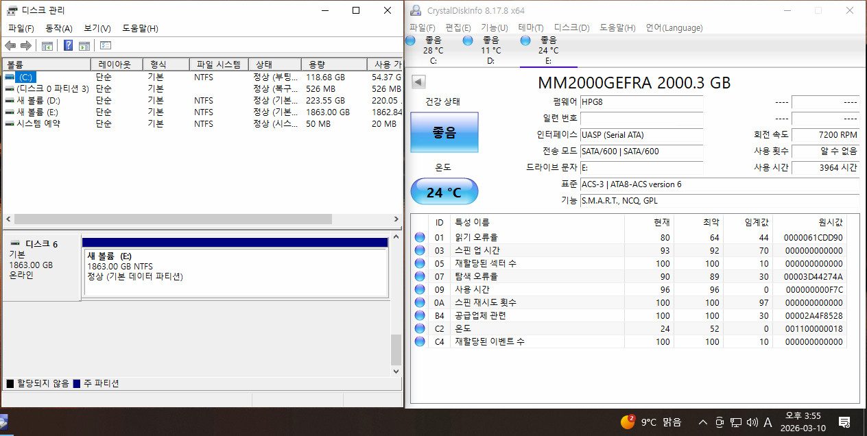Open the 테마(T) menu in CrystalDiskInfo
The image size is (867, 436).
[530, 27]
